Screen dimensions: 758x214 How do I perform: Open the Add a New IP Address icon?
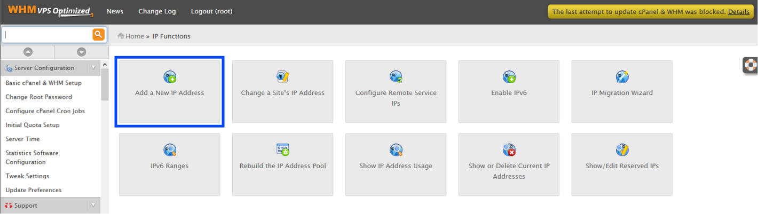(170, 77)
